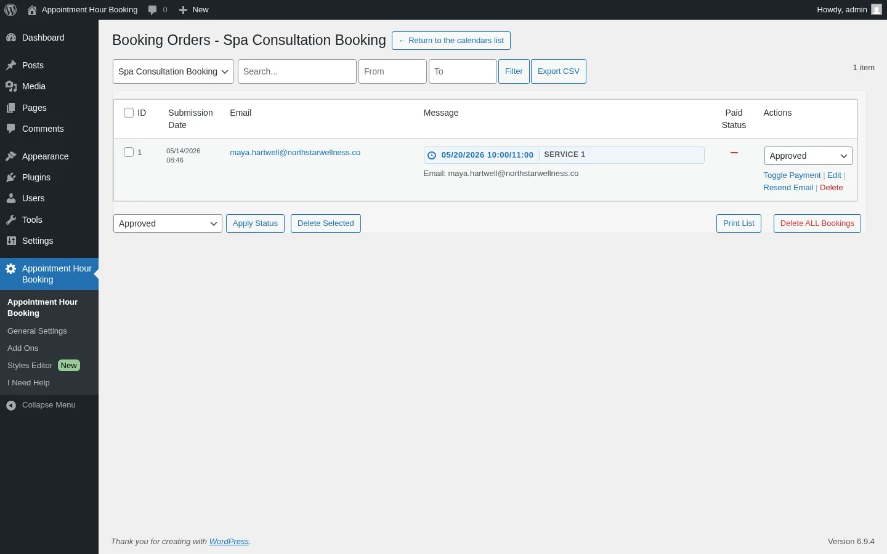Click the plus New icon in admin bar
This screenshot has height=554, width=887.
[x=183, y=10]
